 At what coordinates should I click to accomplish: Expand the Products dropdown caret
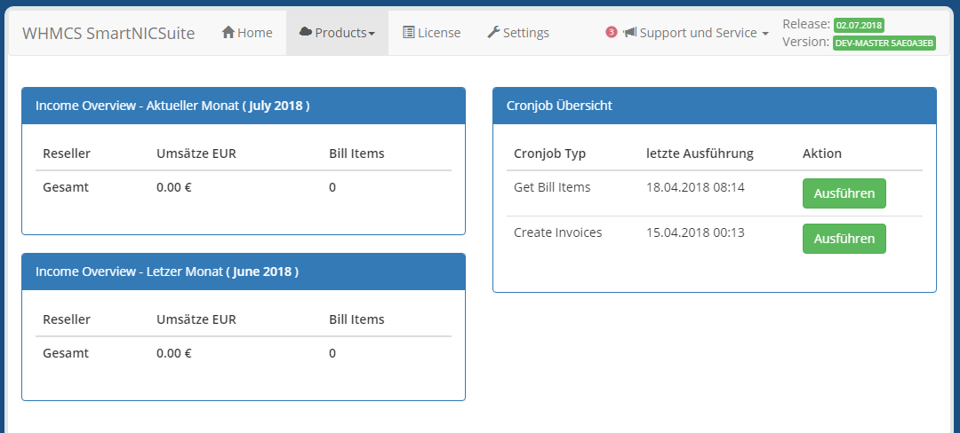[x=372, y=35]
